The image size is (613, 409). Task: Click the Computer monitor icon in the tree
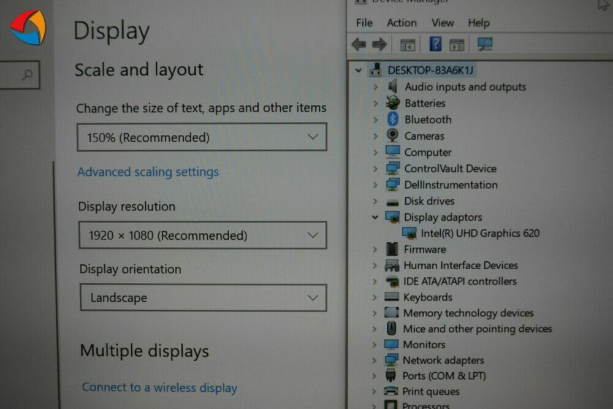tap(392, 151)
